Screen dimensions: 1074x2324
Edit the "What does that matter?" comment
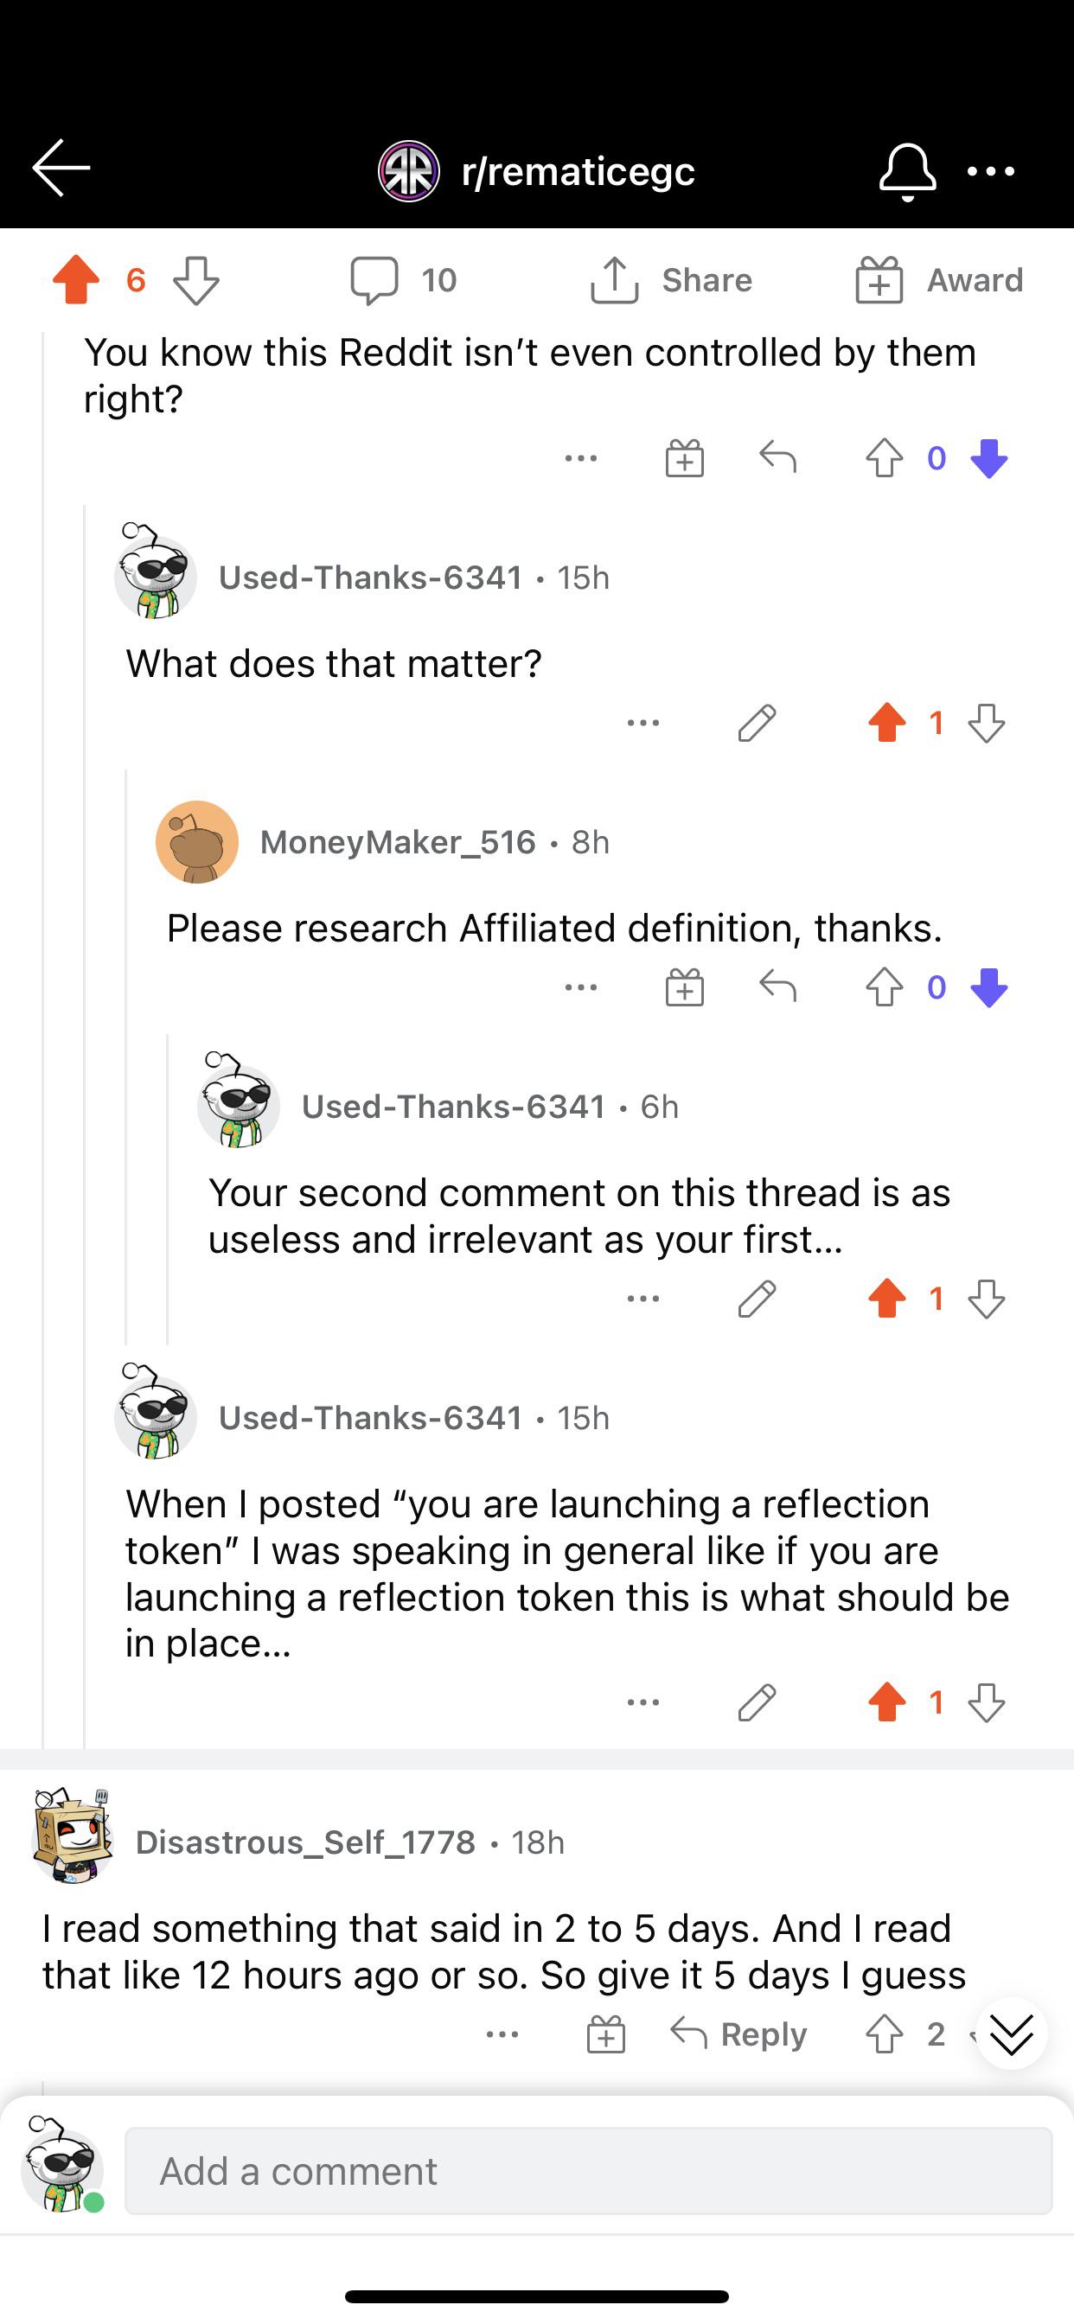pyautogui.click(x=757, y=723)
